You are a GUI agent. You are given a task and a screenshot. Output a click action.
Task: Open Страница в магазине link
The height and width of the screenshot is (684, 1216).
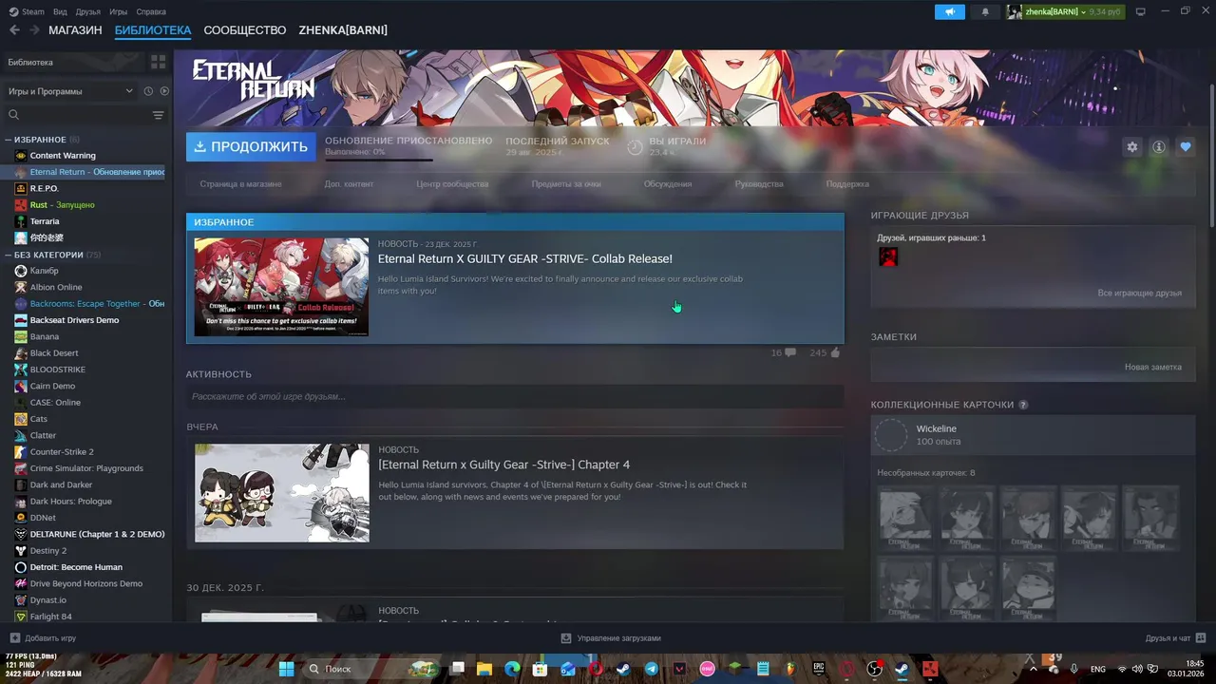[240, 184]
